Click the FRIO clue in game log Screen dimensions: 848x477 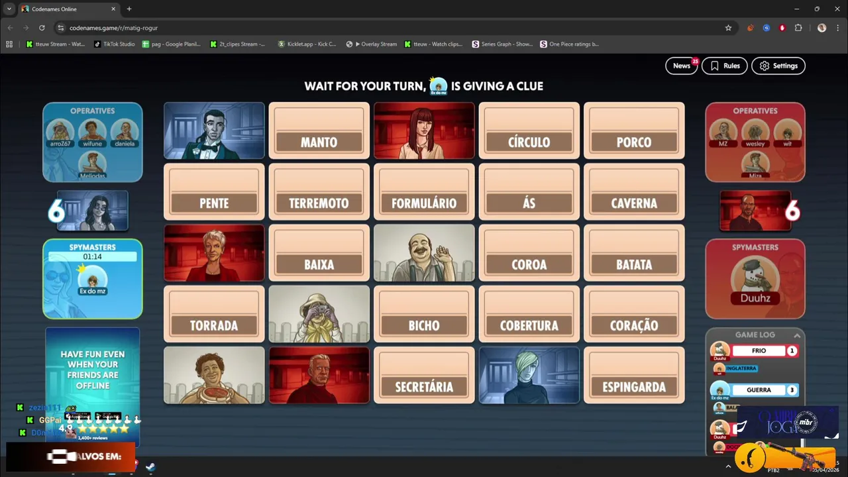tap(759, 351)
